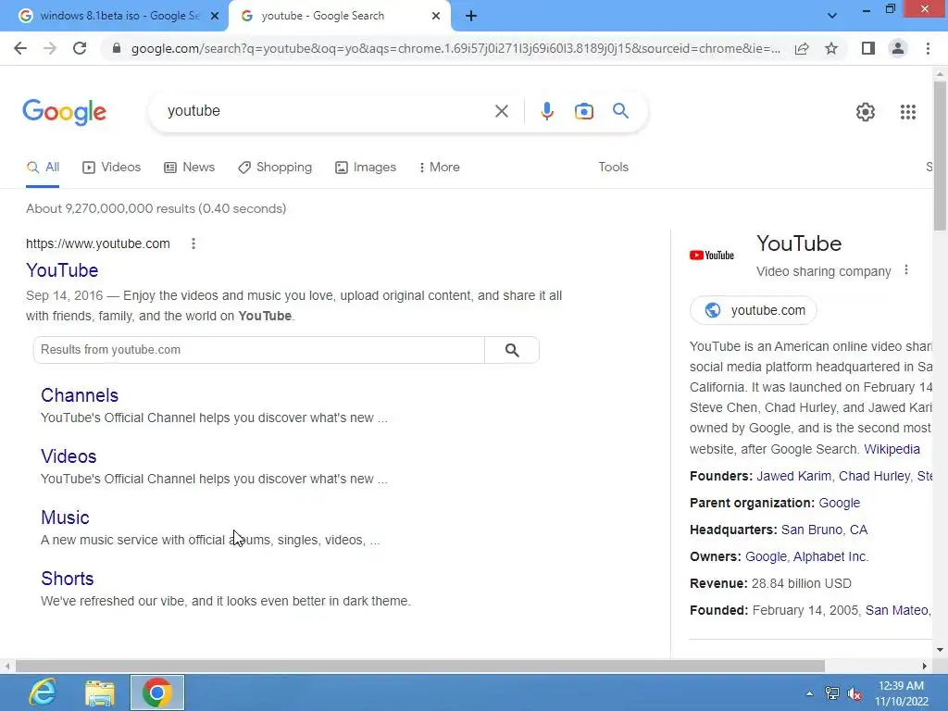Image resolution: width=948 pixels, height=711 pixels.
Task: View site info via the padlock icon
Action: coord(117,48)
